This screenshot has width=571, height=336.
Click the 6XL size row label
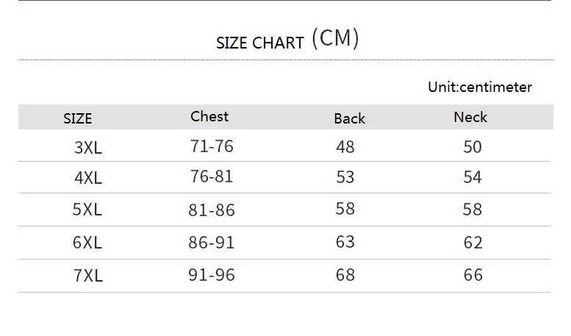pyautogui.click(x=87, y=243)
